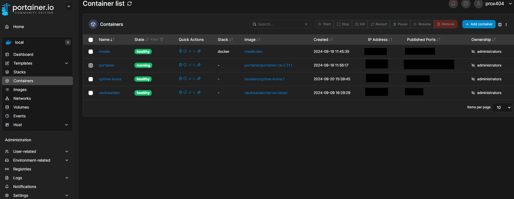Toggle the select-all containers header checkbox
514x199 pixels.
coord(91,40)
